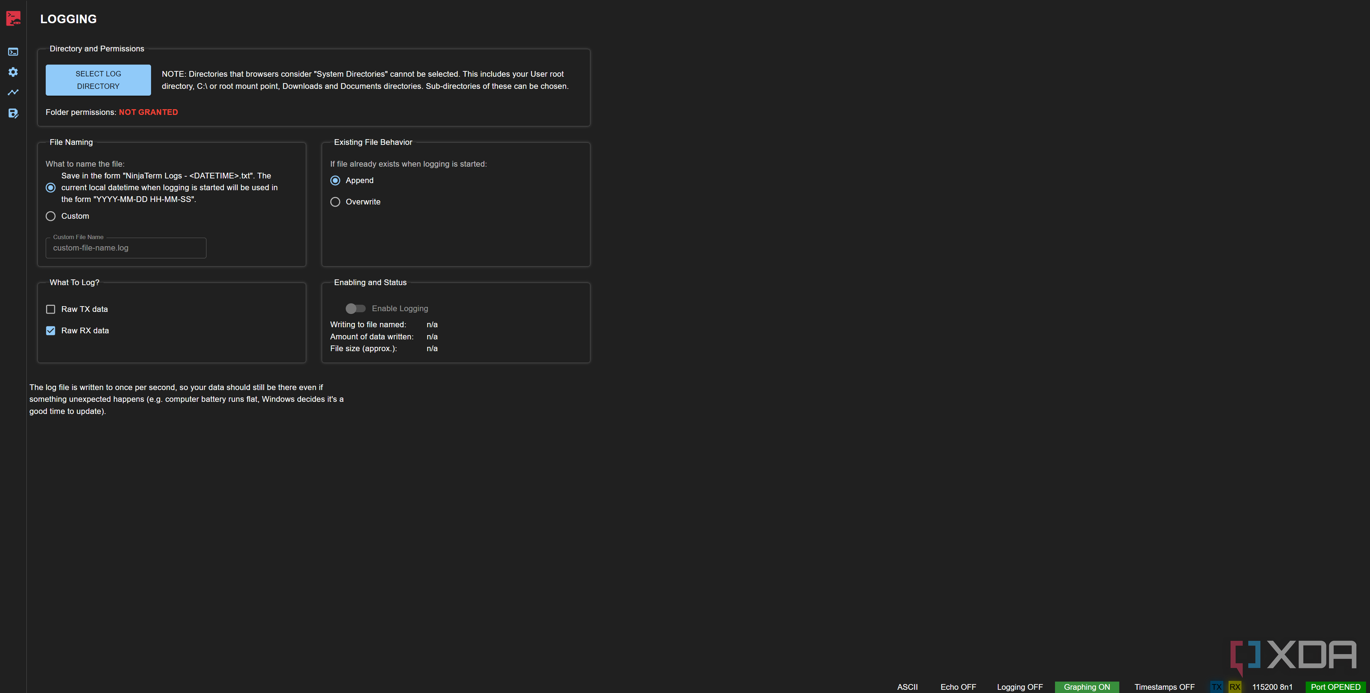The image size is (1370, 693).
Task: Select the Custom file name radio option
Action: (50, 216)
